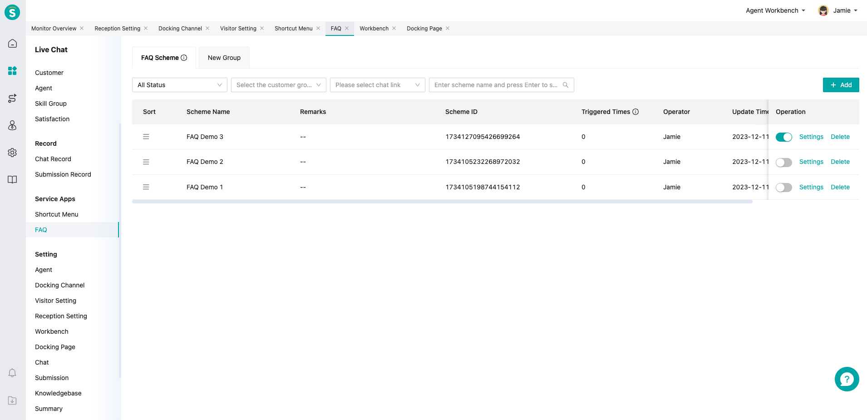The image size is (867, 420).
Task: Open Knowledgebase in the sidebar
Action: point(58,393)
